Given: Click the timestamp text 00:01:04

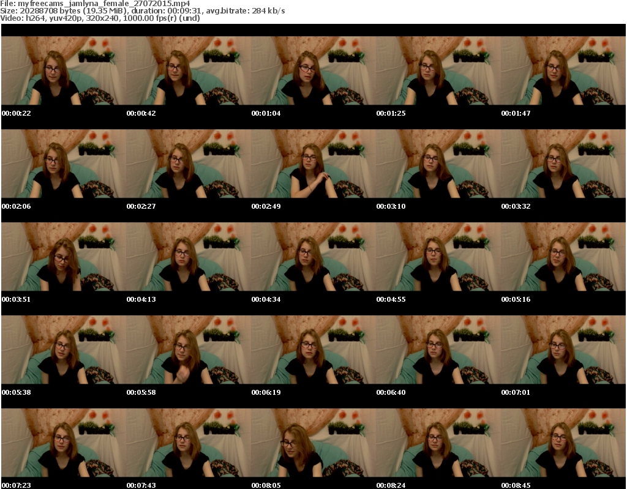Looking at the screenshot, I should 266,113.
